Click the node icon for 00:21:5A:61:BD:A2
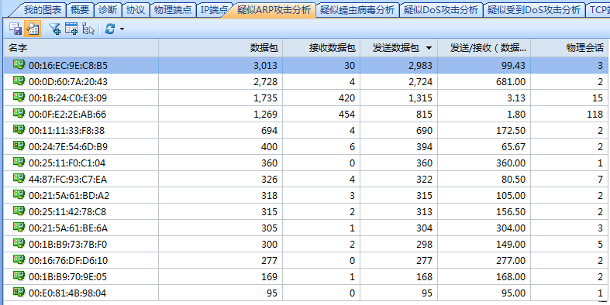This screenshot has width=610, height=305. click(19, 195)
